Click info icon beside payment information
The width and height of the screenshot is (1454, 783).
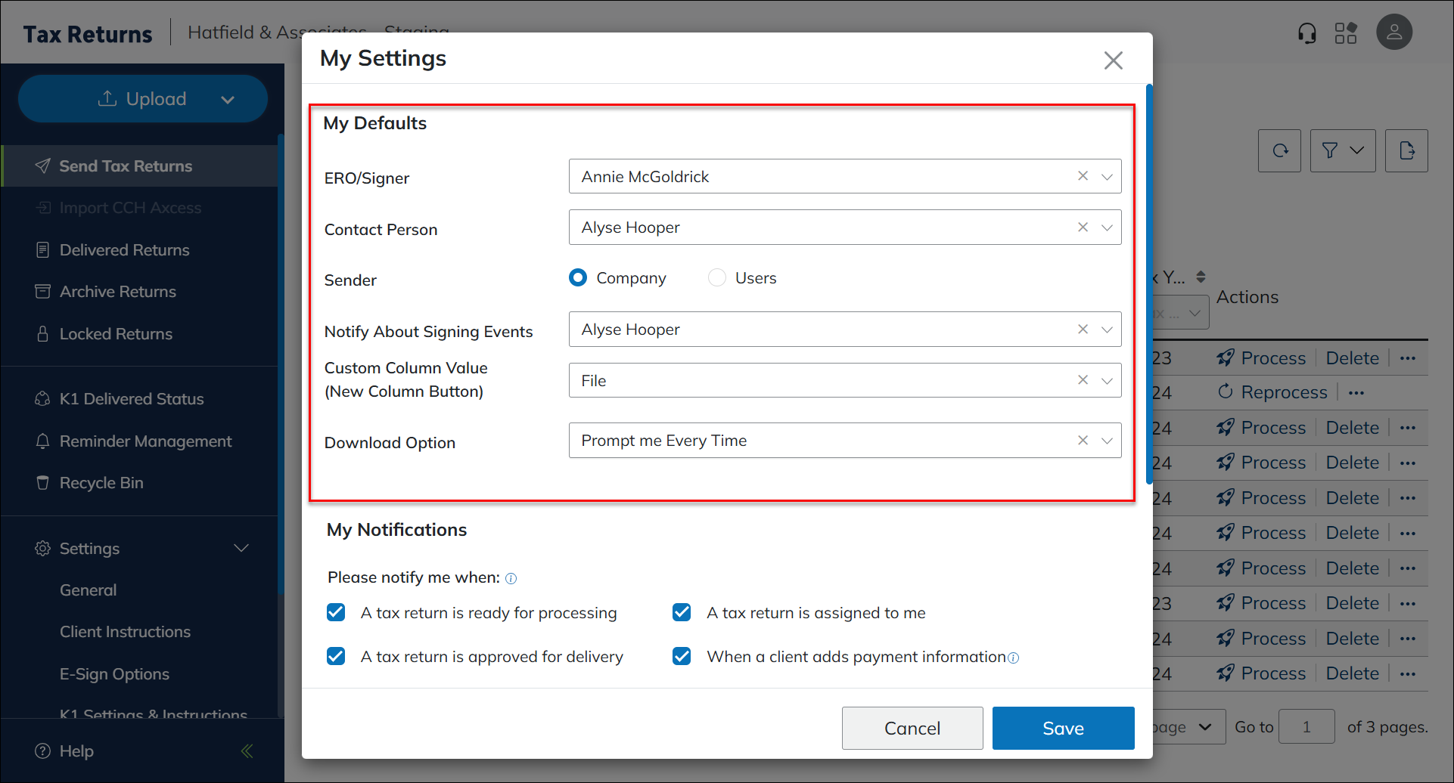point(1014,658)
